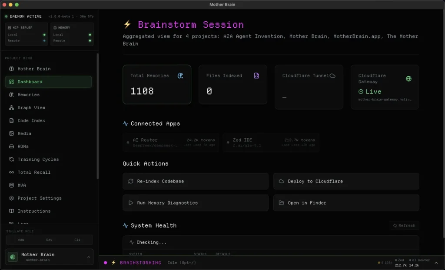Click the sidebar vertical scrollbar

pos(98,116)
